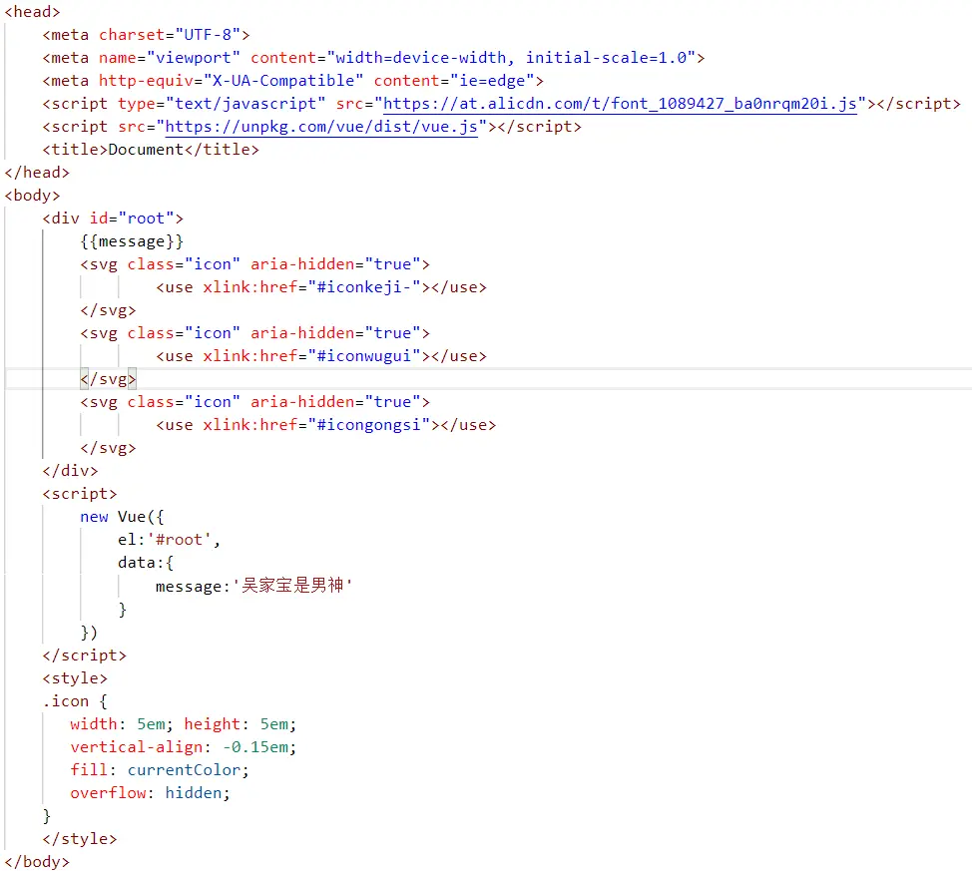The image size is (972, 871).
Task: Click the {{message}} template text
Action: (x=132, y=241)
